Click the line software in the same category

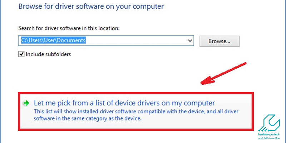(88, 118)
